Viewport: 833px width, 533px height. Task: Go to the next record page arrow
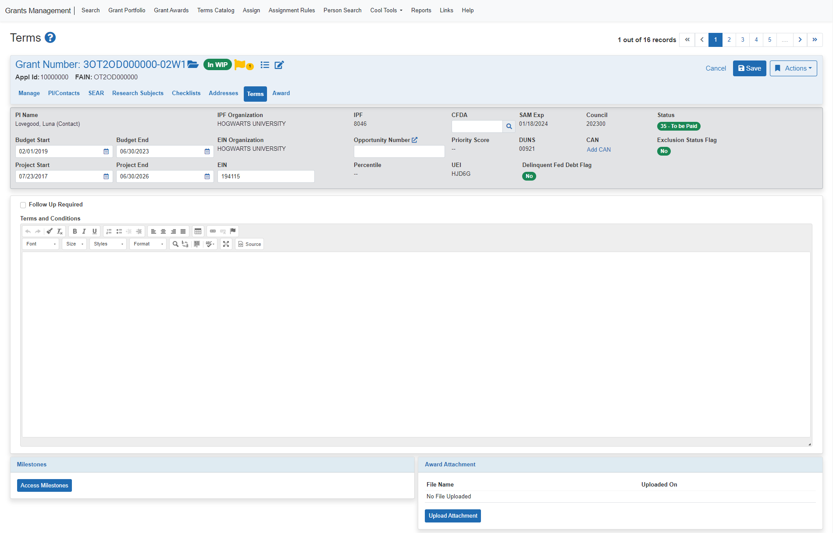pyautogui.click(x=800, y=40)
